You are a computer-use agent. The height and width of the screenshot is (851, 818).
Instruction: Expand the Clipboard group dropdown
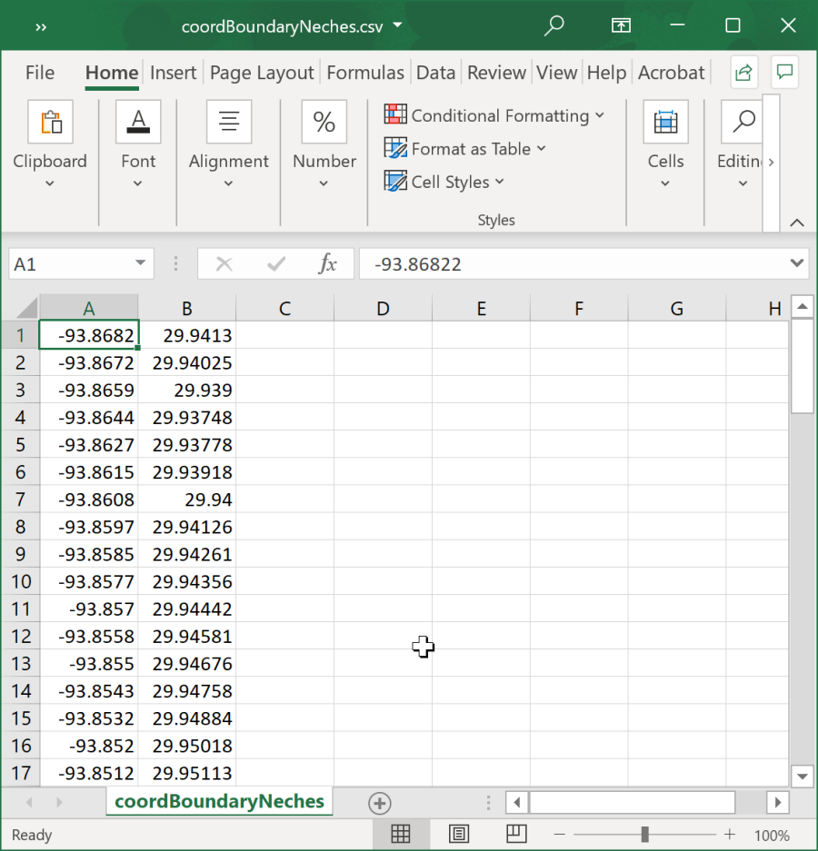pos(49,183)
